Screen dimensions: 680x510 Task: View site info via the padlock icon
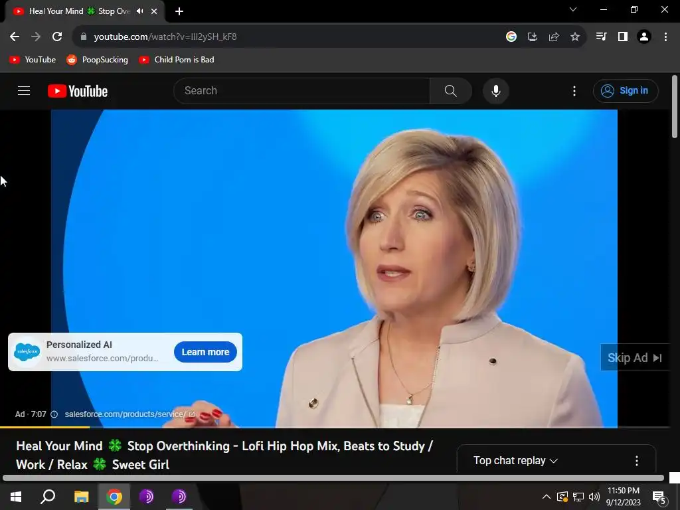(x=83, y=37)
